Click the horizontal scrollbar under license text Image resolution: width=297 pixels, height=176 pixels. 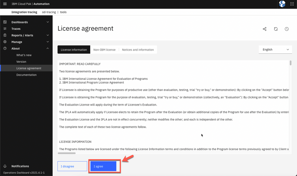pyautogui.click(x=67, y=153)
